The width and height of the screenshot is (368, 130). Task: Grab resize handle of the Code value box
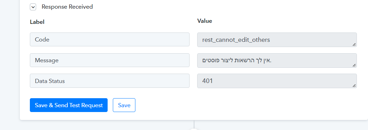(x=354, y=44)
